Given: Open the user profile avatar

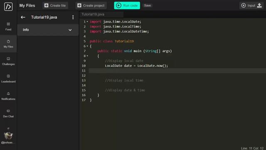Looking at the screenshot, I should pos(8,136).
